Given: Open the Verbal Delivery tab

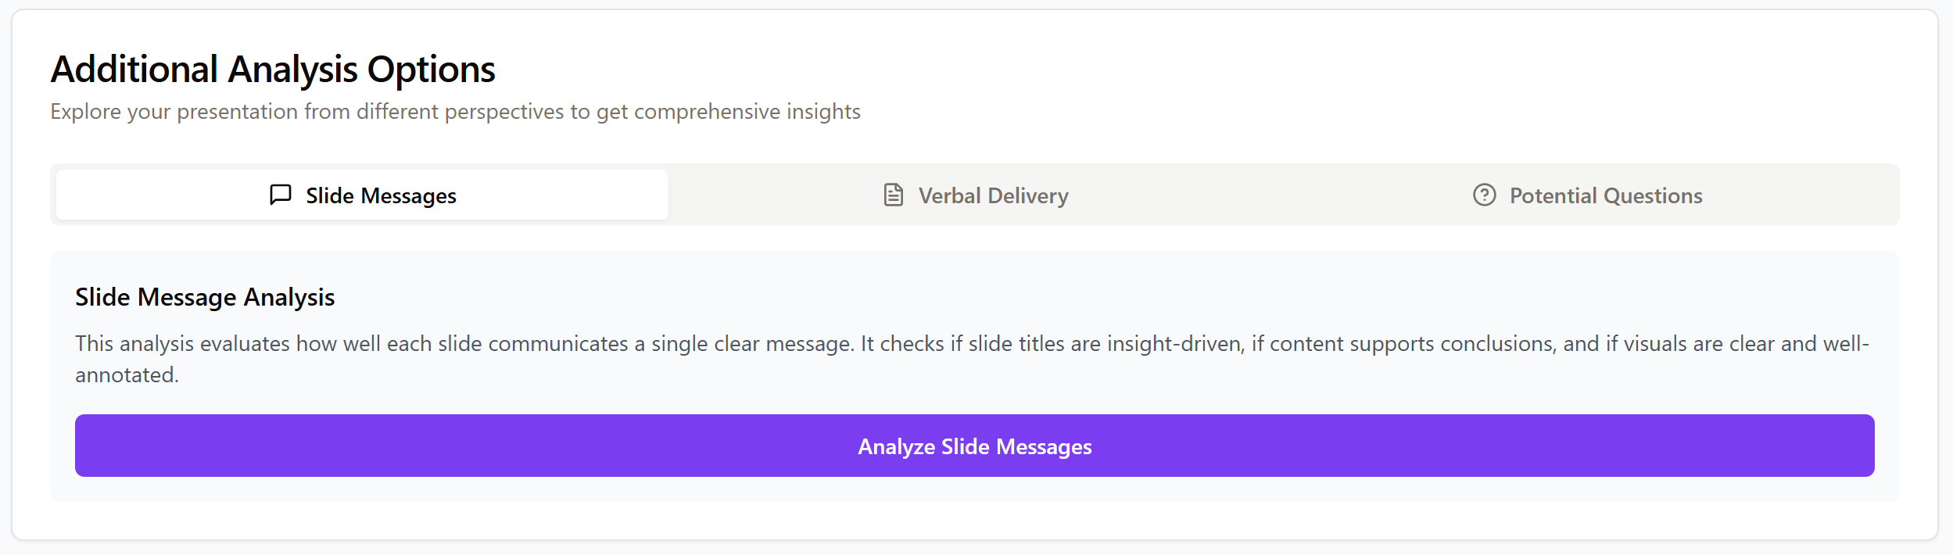Looking at the screenshot, I should point(975,195).
